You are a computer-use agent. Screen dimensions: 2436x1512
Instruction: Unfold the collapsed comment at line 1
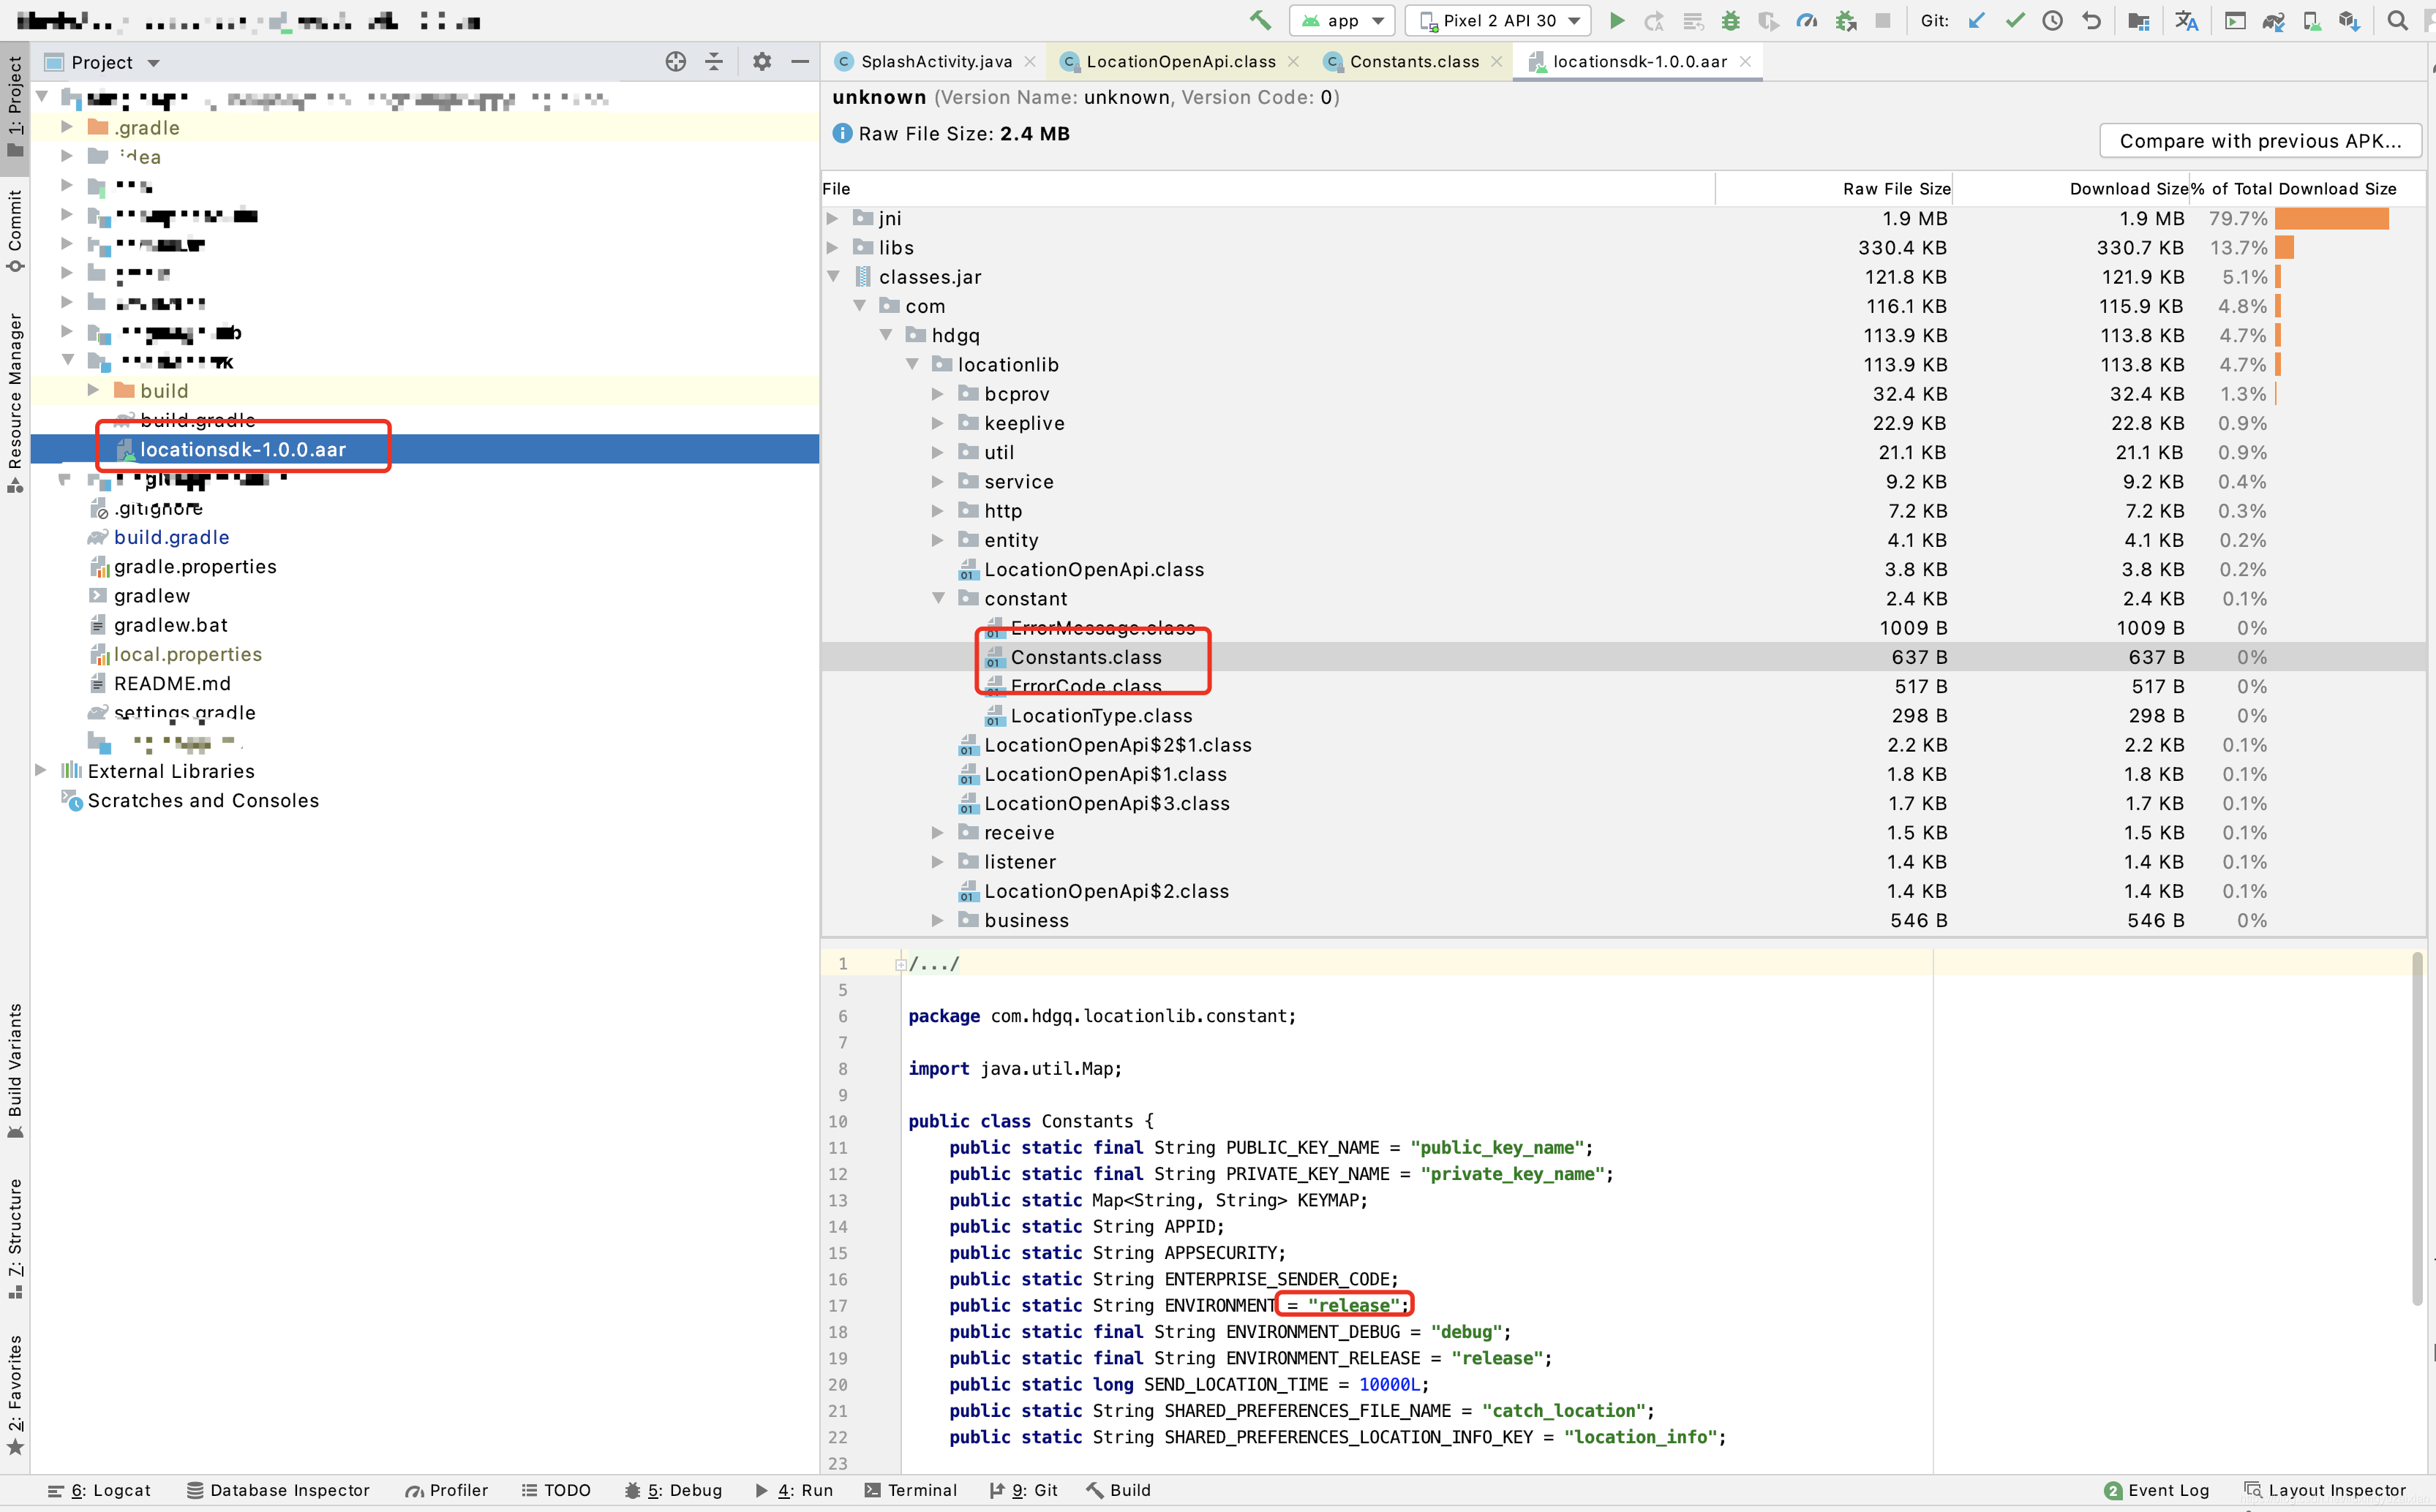[x=901, y=965]
